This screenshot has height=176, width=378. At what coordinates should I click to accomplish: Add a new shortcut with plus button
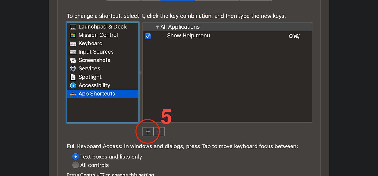[x=148, y=132]
